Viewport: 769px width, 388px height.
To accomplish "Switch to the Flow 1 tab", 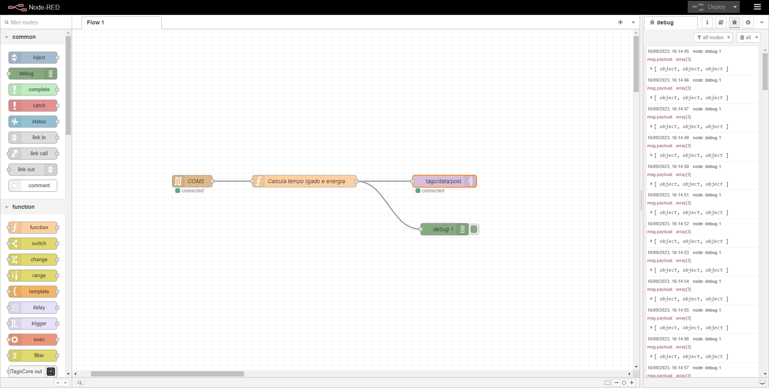I will [x=96, y=22].
